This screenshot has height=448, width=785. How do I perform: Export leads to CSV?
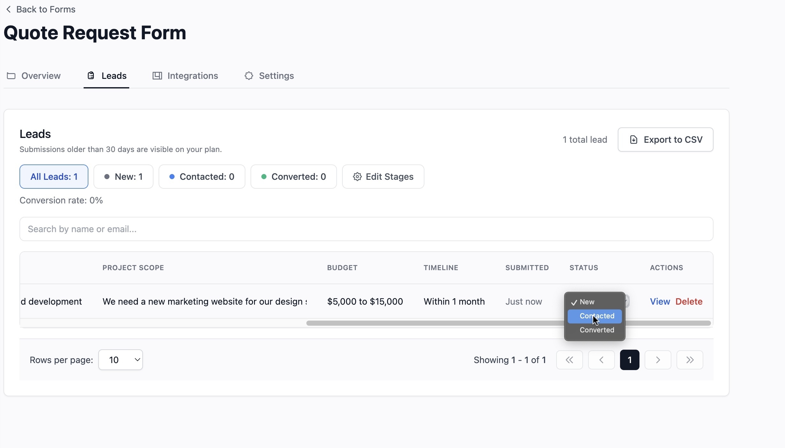[666, 140]
